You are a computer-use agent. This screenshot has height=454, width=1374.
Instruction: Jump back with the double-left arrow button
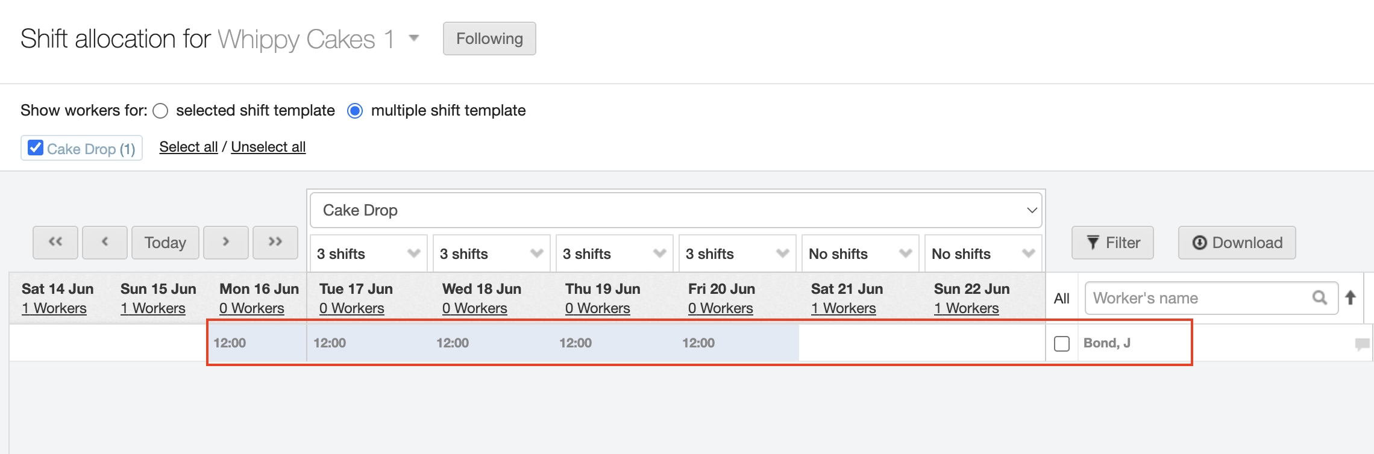coord(55,242)
